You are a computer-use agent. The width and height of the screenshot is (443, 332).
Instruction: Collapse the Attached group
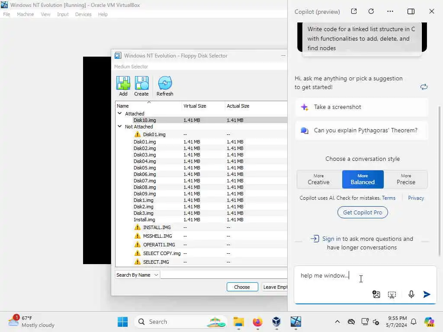[119, 114]
